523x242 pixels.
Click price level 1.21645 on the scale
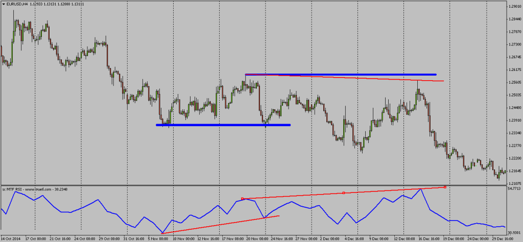(x=514, y=171)
